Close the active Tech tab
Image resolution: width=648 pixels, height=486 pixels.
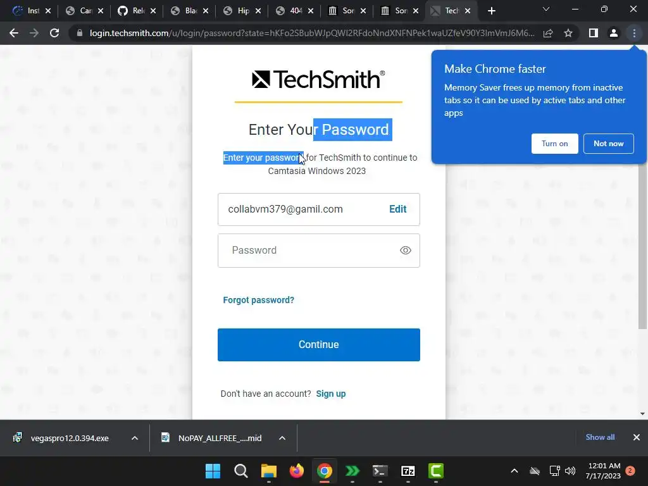coord(468,11)
